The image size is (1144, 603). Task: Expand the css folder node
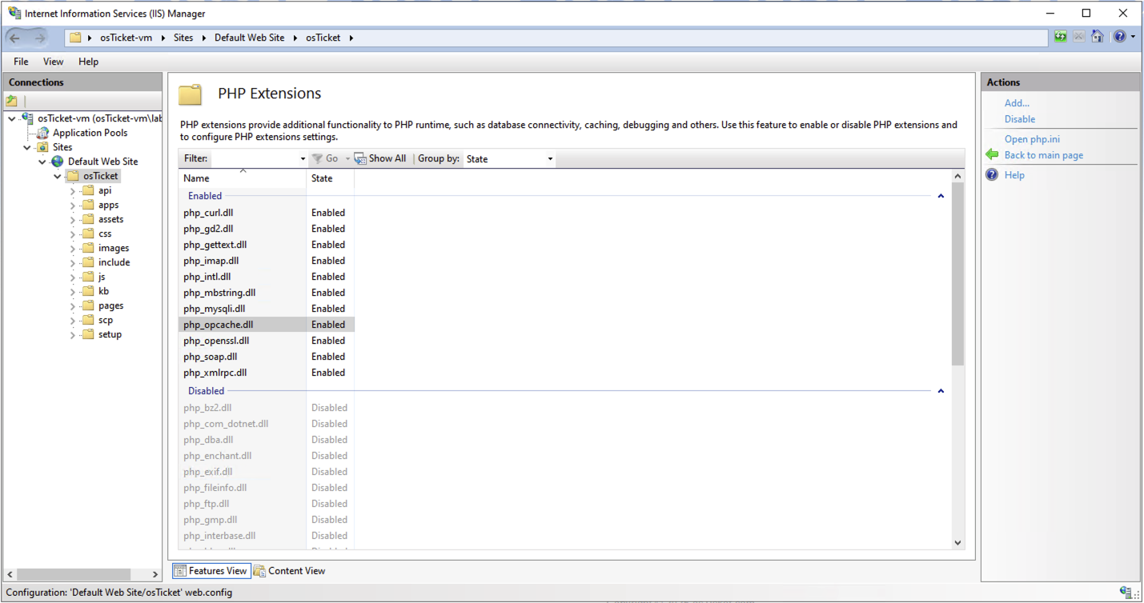click(73, 234)
